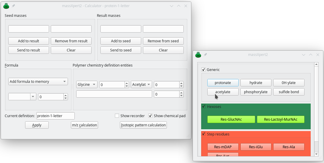The image size is (324, 163).
Task: Click first seed mass input field
Action: click(x=29, y=29)
